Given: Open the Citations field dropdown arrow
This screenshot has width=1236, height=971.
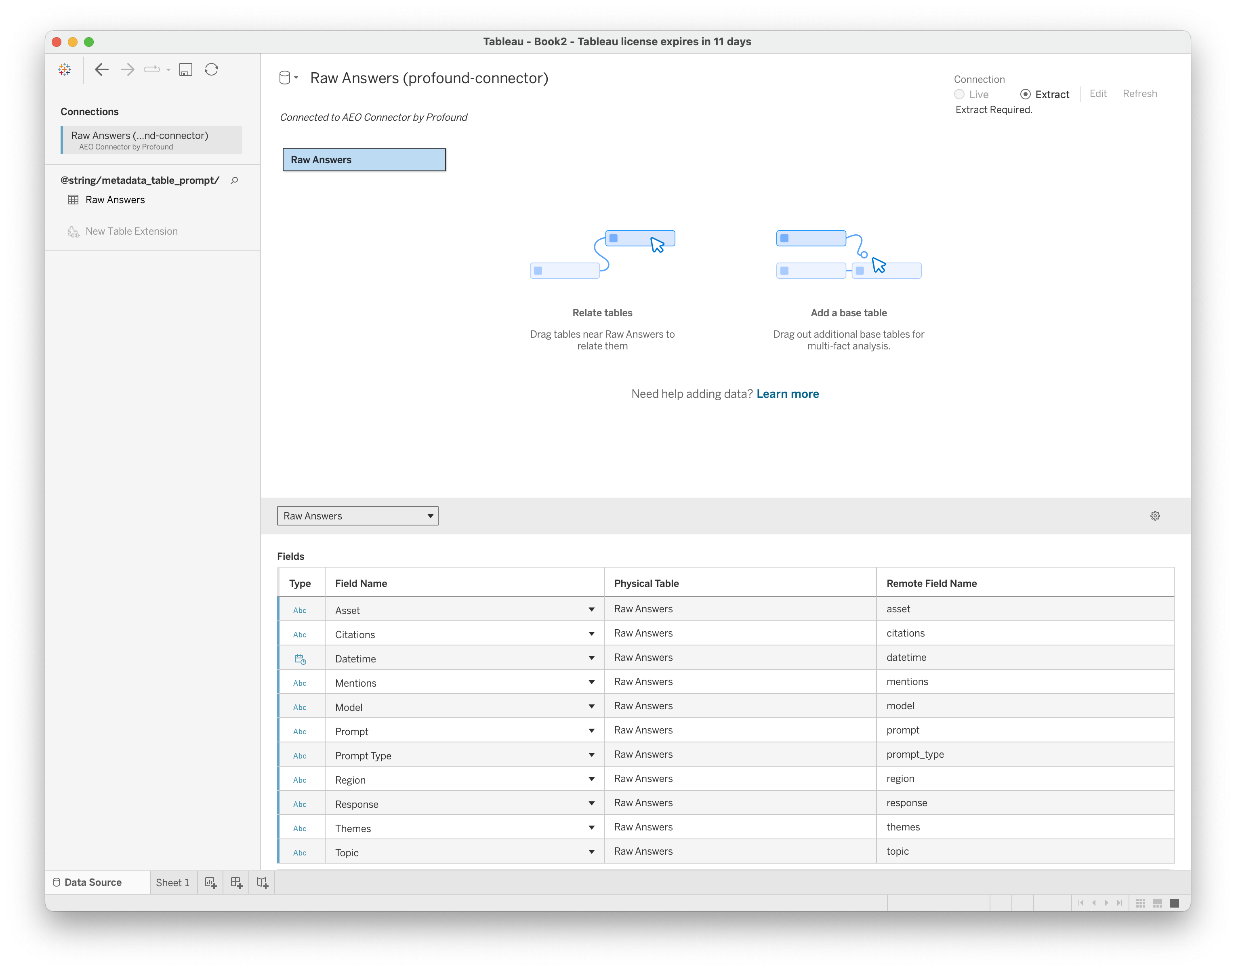Looking at the screenshot, I should pyautogui.click(x=591, y=634).
